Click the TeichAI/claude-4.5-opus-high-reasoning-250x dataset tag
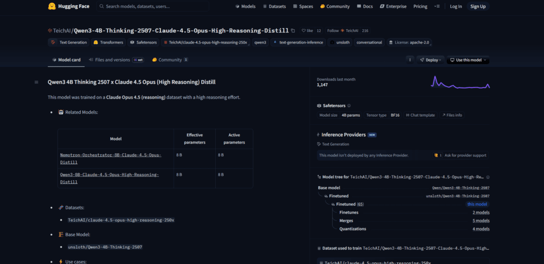Viewport: 544px width, 264px height. 206,42
